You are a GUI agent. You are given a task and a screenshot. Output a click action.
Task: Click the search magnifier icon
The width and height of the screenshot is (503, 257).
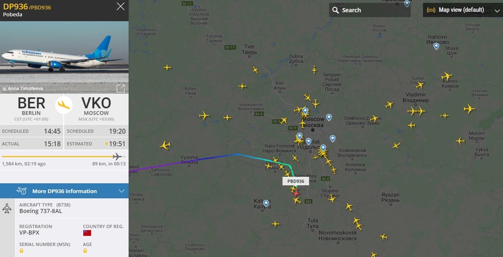[336, 10]
